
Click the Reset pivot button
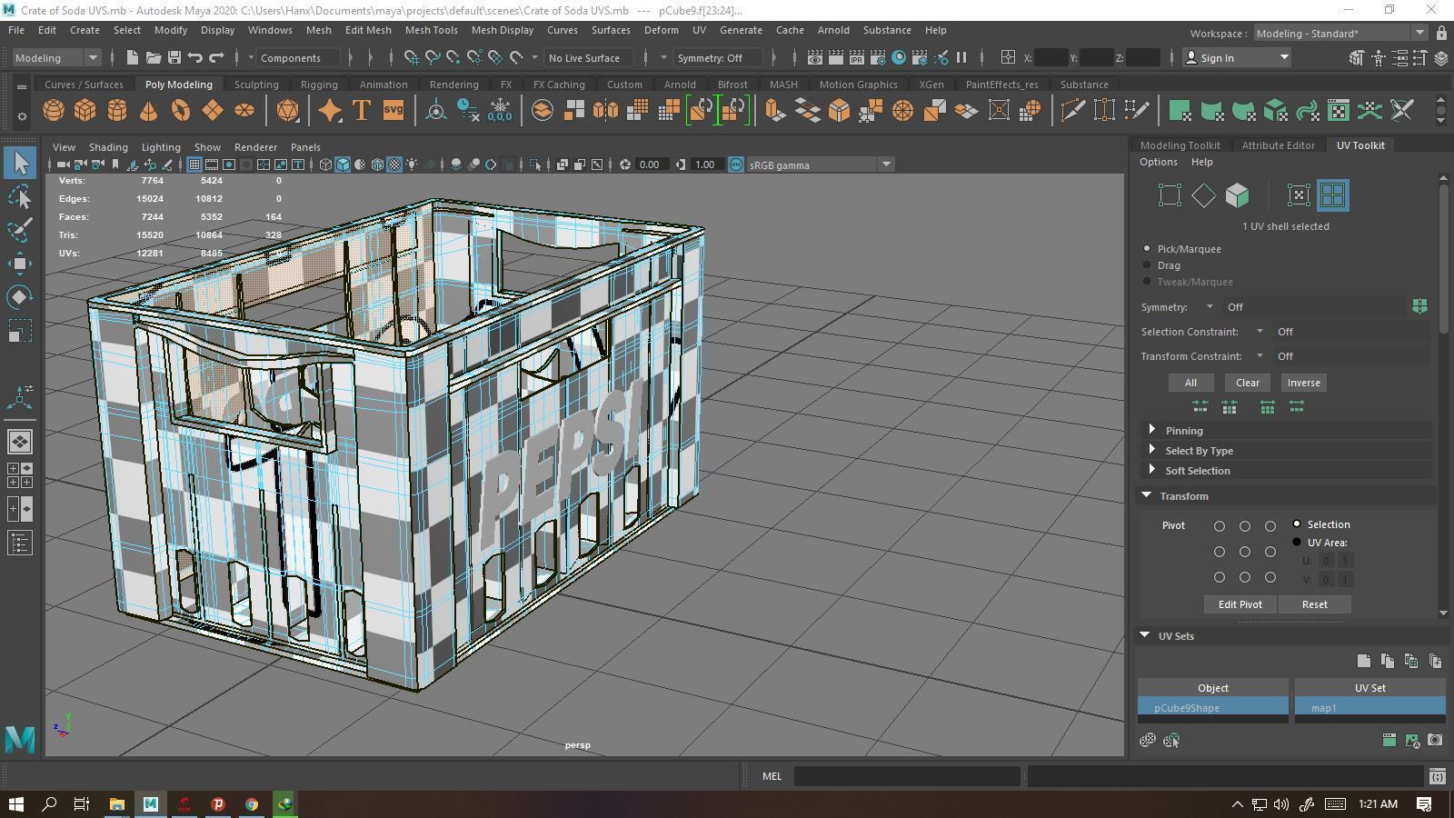(x=1314, y=604)
